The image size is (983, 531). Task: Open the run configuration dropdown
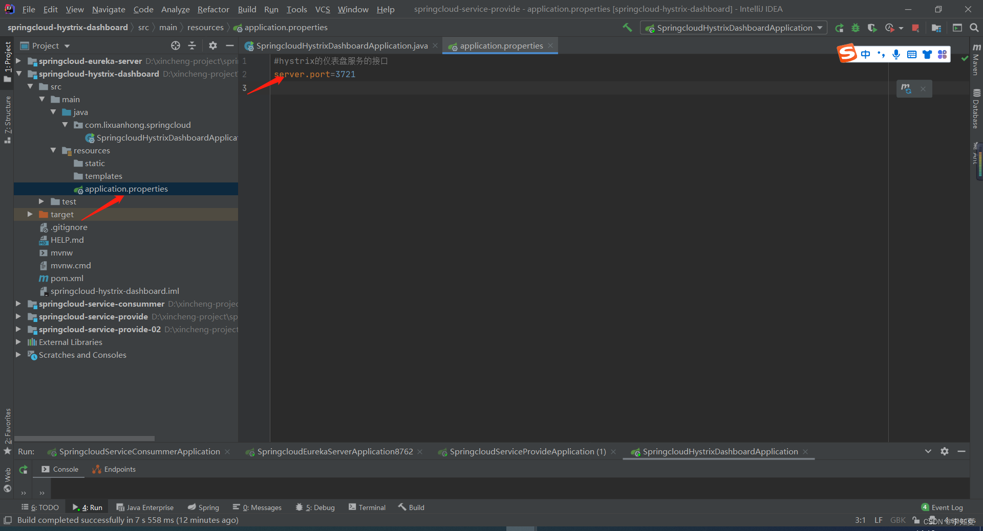click(x=733, y=28)
